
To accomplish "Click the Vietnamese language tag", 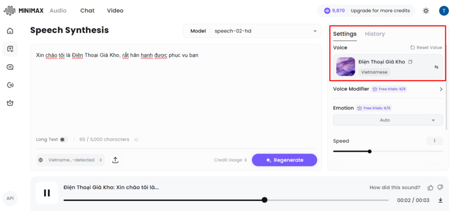I will [374, 72].
